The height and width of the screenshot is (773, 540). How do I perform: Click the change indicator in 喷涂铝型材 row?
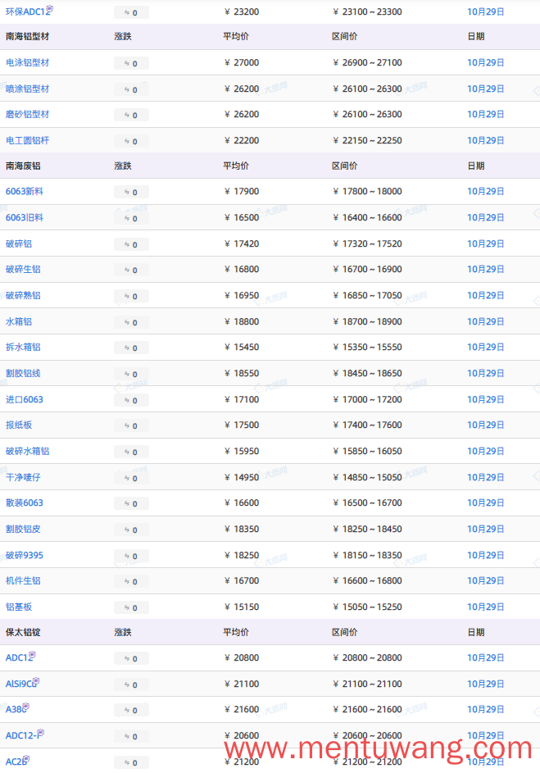coord(131,89)
